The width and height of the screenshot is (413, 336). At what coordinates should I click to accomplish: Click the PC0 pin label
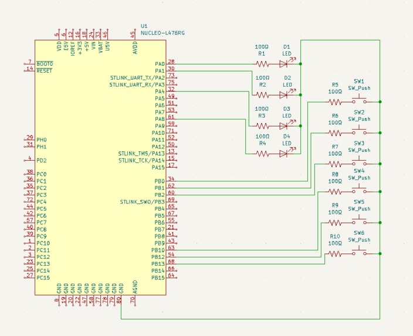click(x=41, y=174)
